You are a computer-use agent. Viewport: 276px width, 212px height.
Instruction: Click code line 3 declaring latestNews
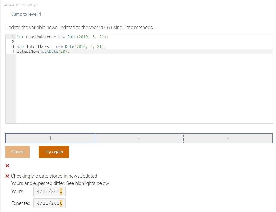click(x=61, y=46)
